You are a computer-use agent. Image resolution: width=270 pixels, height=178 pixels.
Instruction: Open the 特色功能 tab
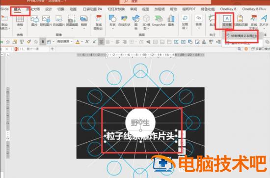pos(208,9)
